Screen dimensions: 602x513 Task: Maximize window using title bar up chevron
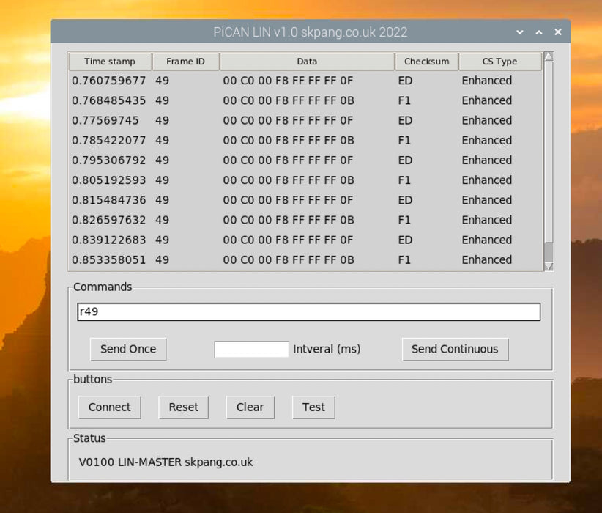pyautogui.click(x=539, y=32)
